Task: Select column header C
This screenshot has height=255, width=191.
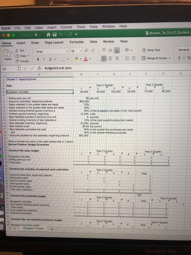Action: 98,74
